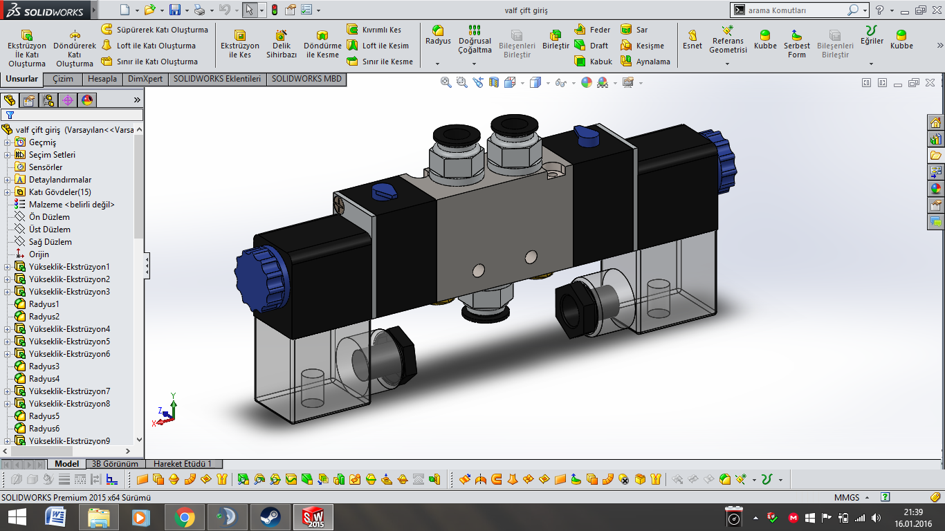Activate Ekstrüzyon ile Kes tool
945x531 pixels.
pos(240,44)
